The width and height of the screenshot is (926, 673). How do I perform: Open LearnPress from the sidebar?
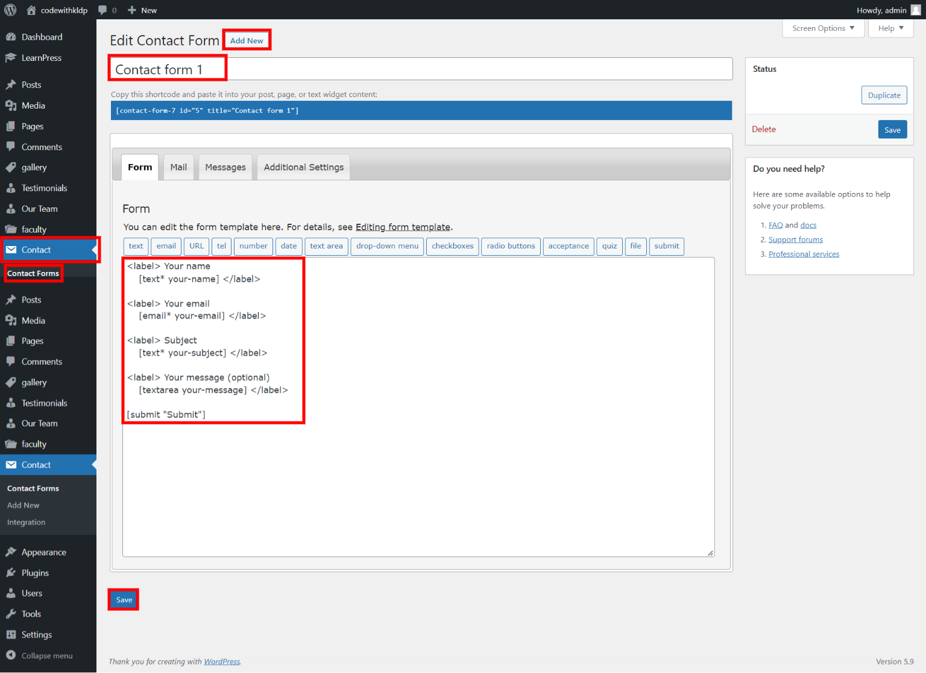pyautogui.click(x=41, y=58)
